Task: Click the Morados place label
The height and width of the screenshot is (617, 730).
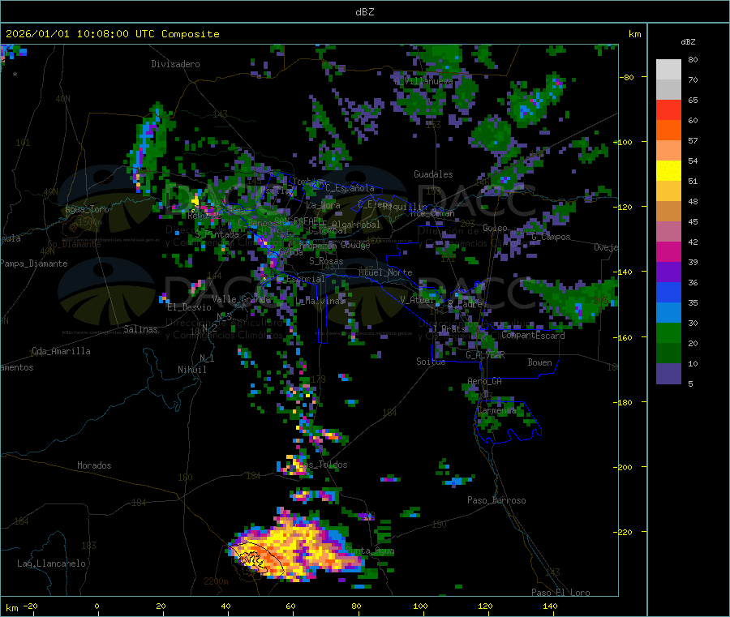Action: tap(94, 465)
